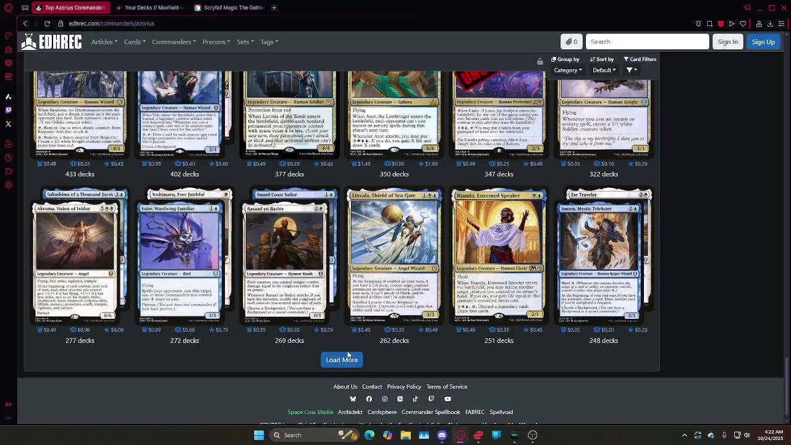Viewport: 791px width, 445px height.
Task: Expand the Sets menu
Action: pyautogui.click(x=245, y=41)
